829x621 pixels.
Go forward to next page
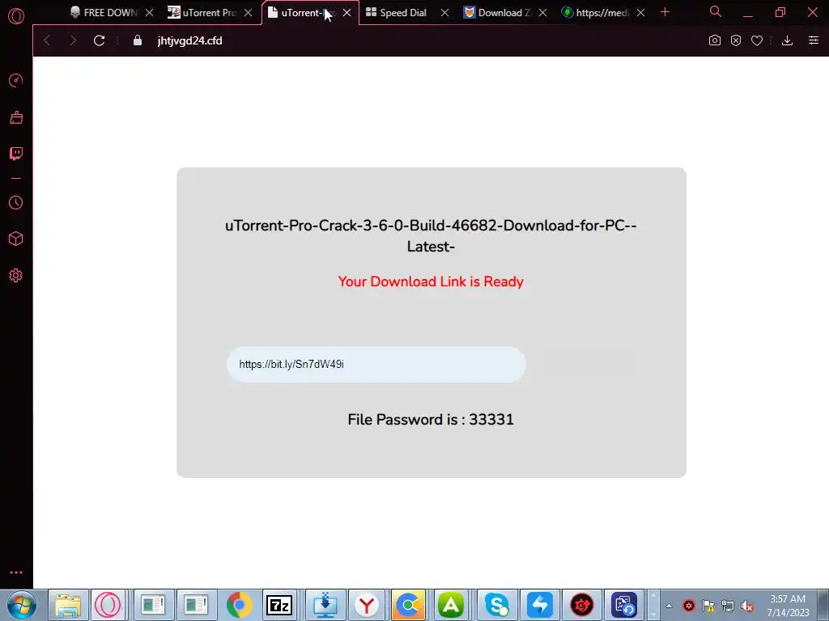73,40
